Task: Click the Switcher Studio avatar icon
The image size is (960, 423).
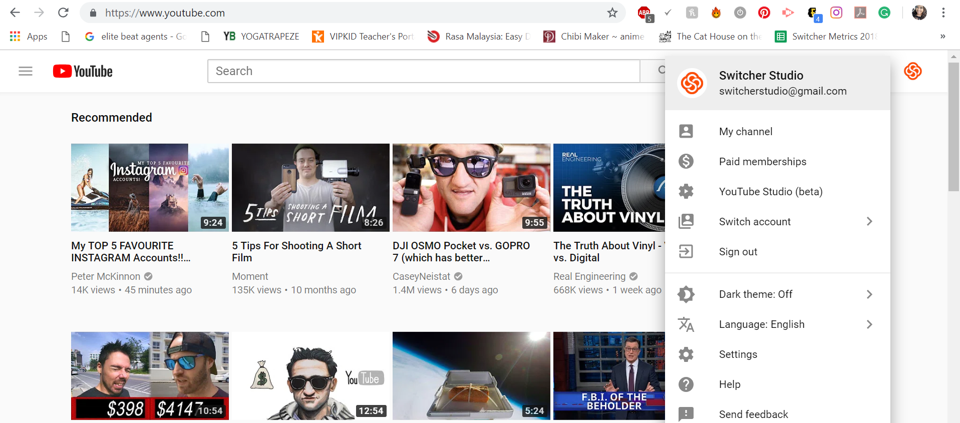Action: (x=912, y=71)
